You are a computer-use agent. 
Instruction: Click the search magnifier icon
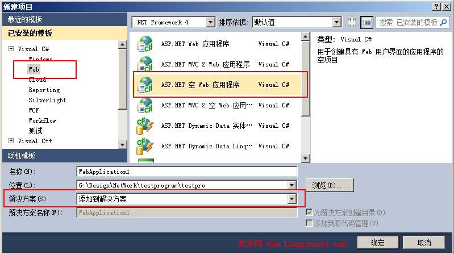point(443,22)
